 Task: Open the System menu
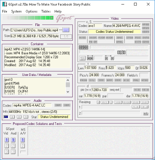point(17,11)
